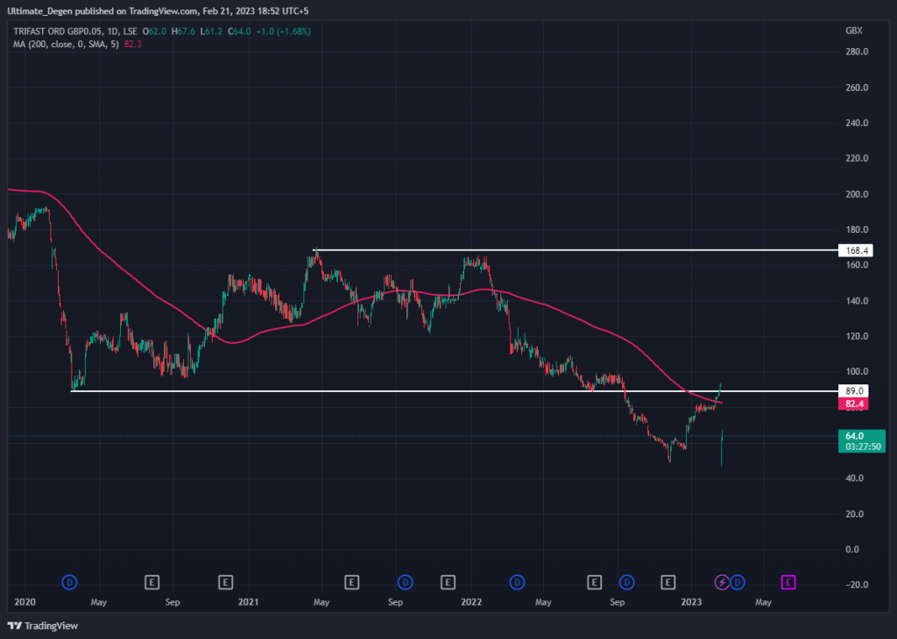Open the earnings E marker above 2021
Image resolution: width=897 pixels, height=639 pixels.
click(x=226, y=581)
